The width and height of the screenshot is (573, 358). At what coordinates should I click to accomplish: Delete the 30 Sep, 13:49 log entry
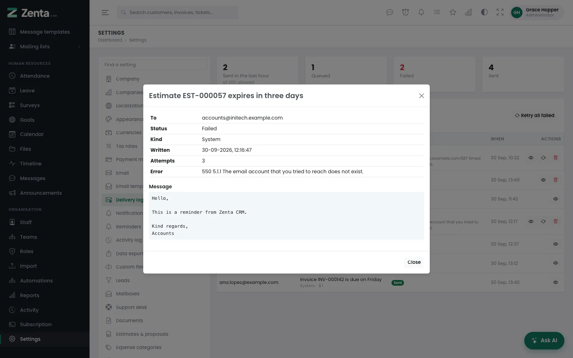click(x=555, y=180)
